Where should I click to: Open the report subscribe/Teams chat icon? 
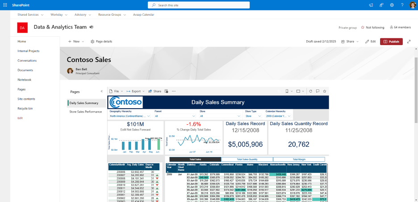click(x=166, y=91)
